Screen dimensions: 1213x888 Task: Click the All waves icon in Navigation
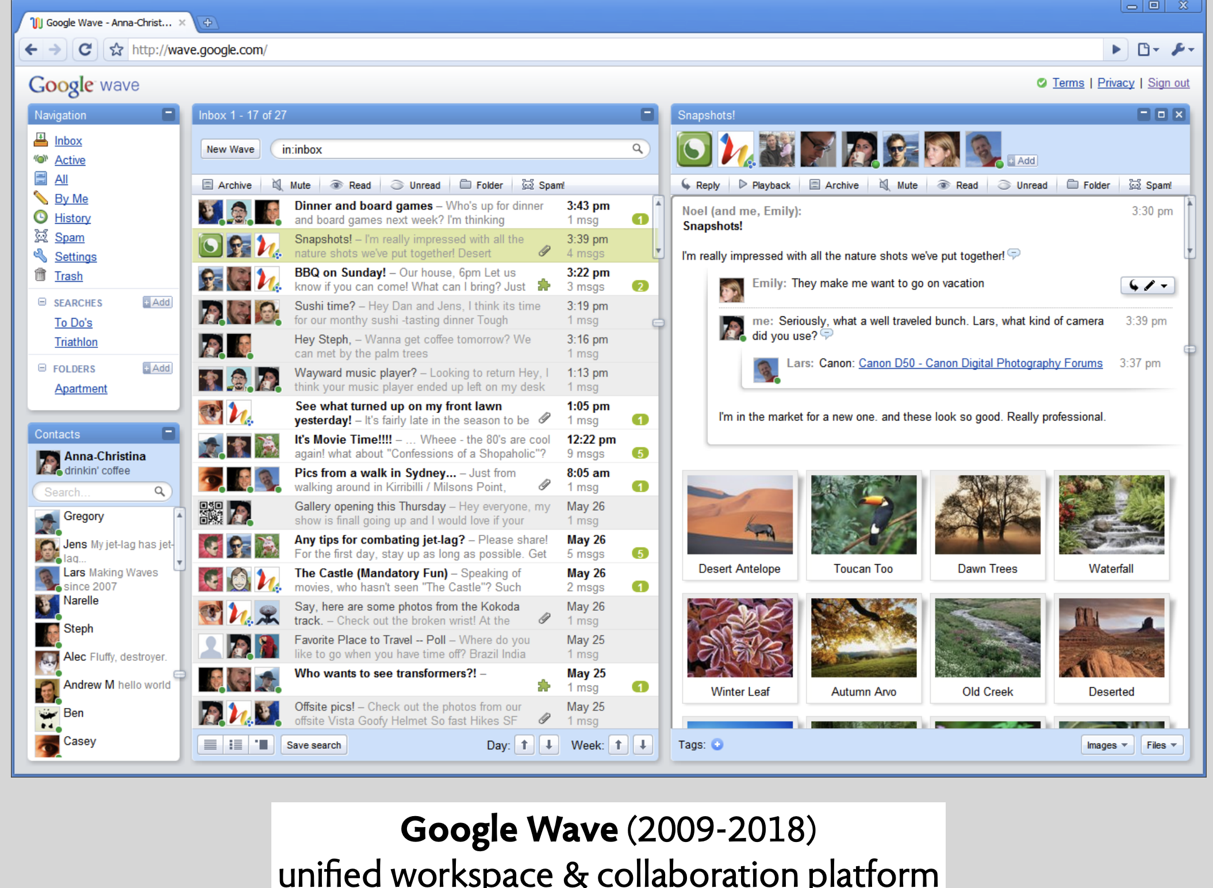(41, 178)
